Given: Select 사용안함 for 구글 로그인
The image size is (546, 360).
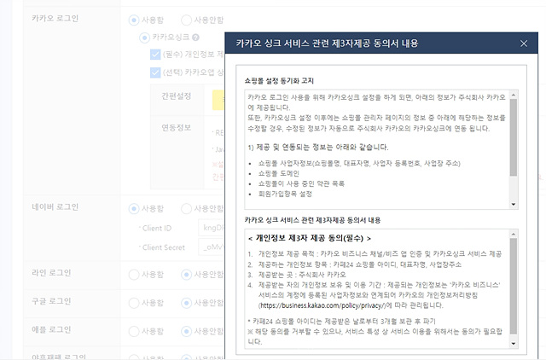Looking at the screenshot, I should pos(186,303).
